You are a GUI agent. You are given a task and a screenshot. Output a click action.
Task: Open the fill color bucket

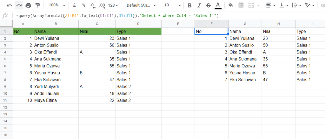(231, 5)
